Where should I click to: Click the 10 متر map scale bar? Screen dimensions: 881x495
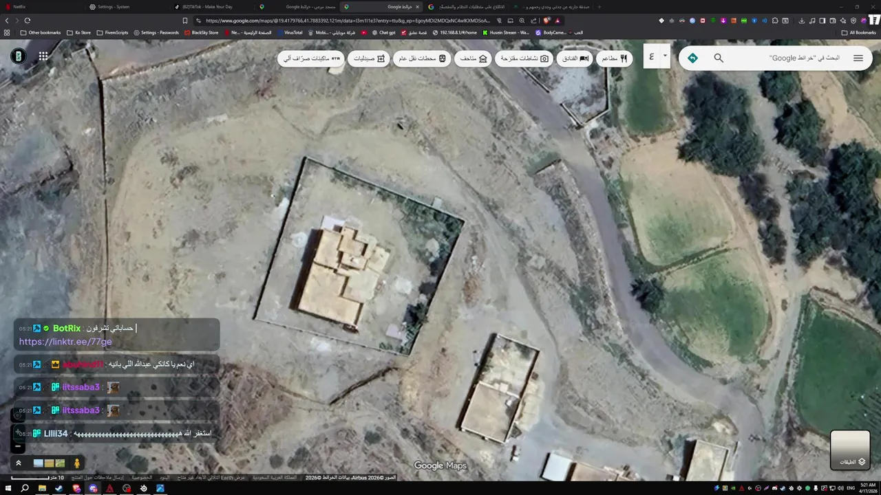39,477
